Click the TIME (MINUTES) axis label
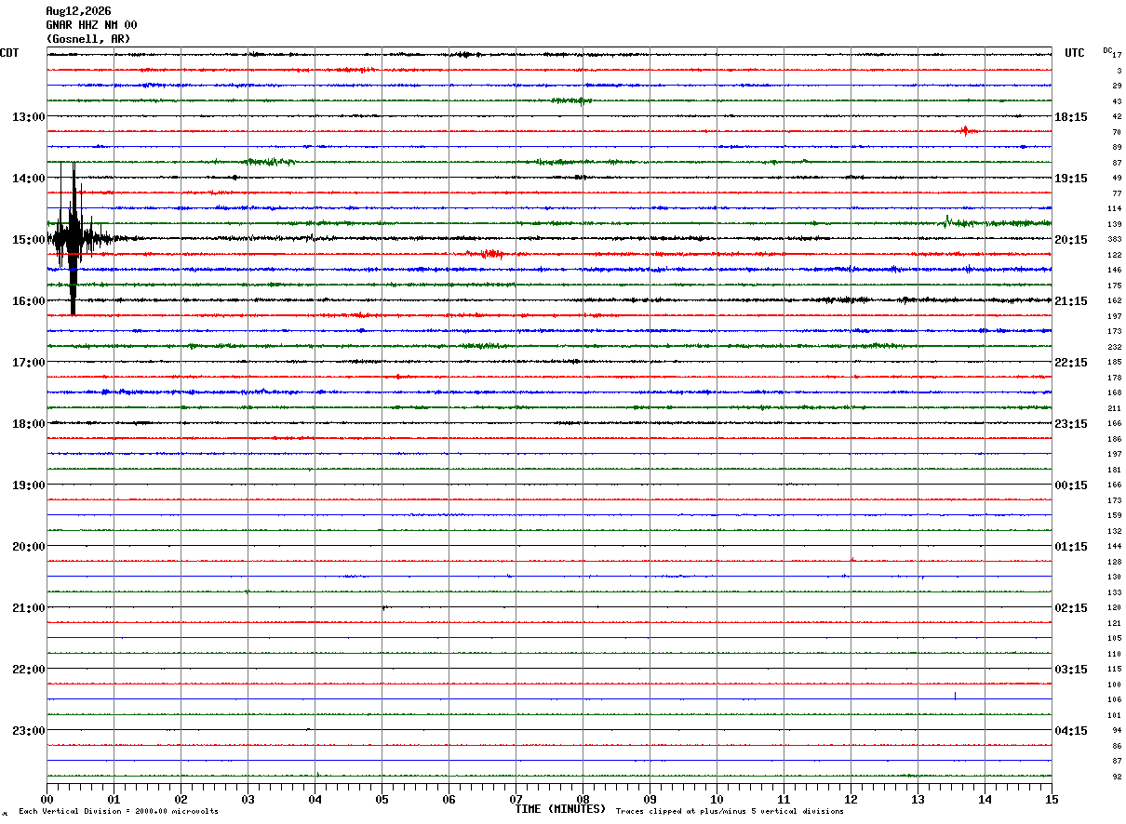 [x=560, y=808]
